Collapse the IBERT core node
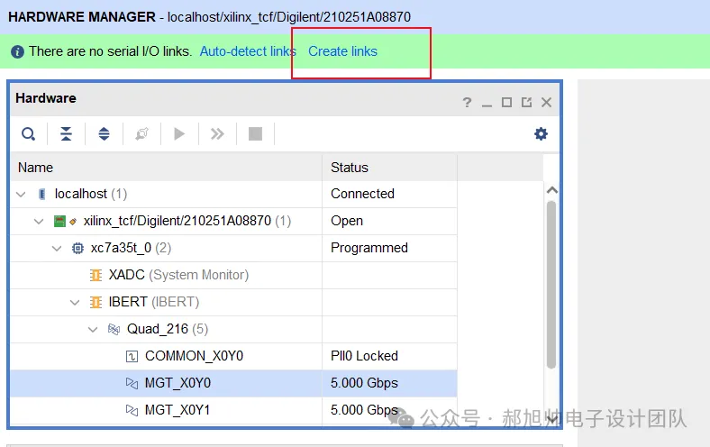This screenshot has height=447, width=710. [75, 302]
